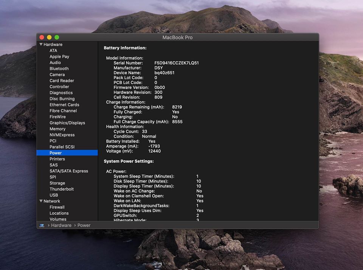Select PCI in the sidebar
Viewport: 363px width, 270px height.
pyautogui.click(x=53, y=141)
